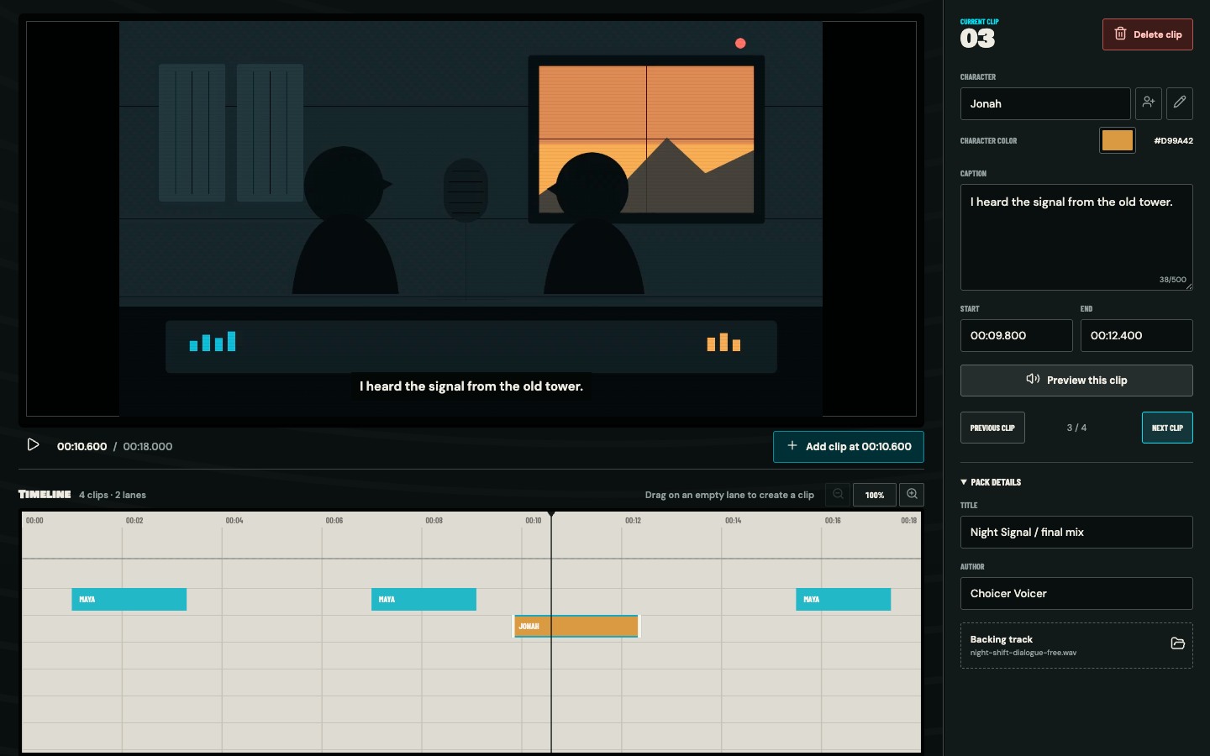The height and width of the screenshot is (756, 1210).
Task: Click the Title field Night Signal
Action: tap(1076, 532)
